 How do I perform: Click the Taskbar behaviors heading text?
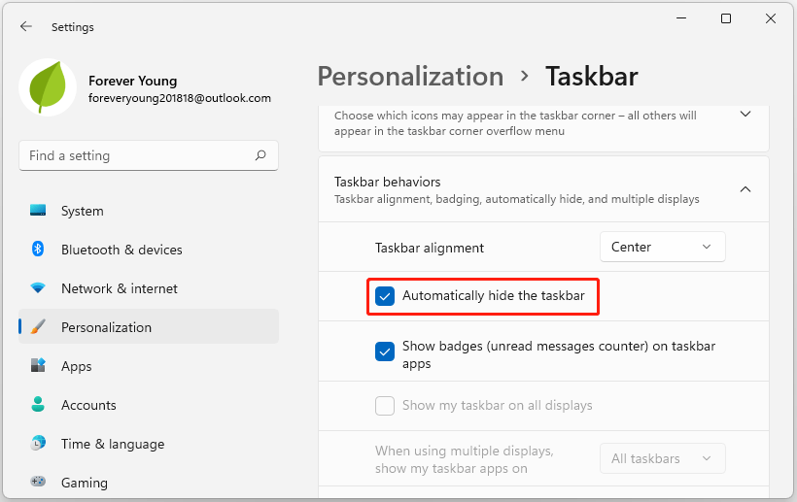tap(387, 182)
